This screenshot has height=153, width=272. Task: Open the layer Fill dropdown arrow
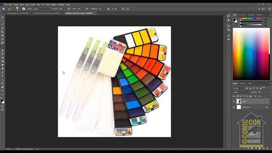263,96
